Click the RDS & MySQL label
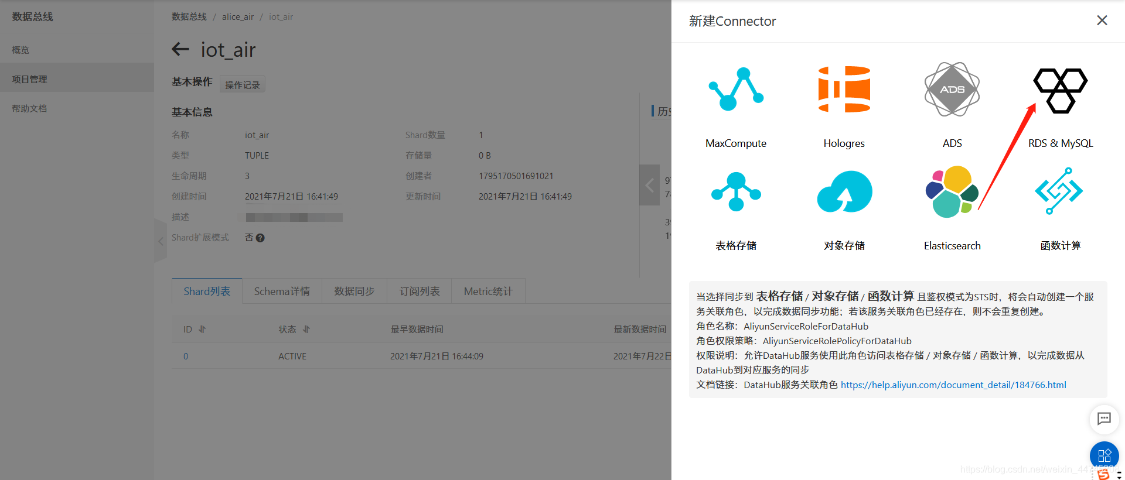1125x480 pixels. (1061, 143)
